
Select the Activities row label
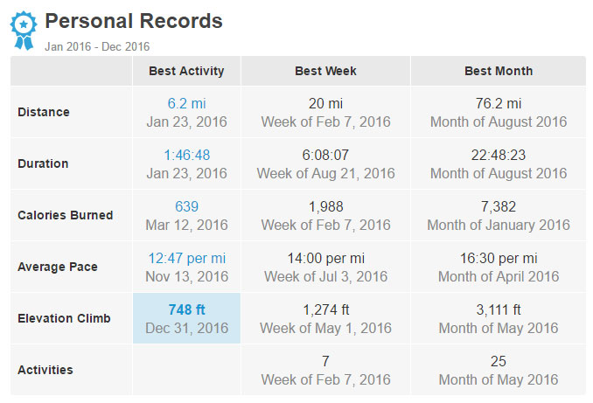point(45,370)
